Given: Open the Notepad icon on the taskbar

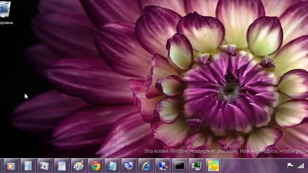Looking at the screenshot, I should (112, 166).
